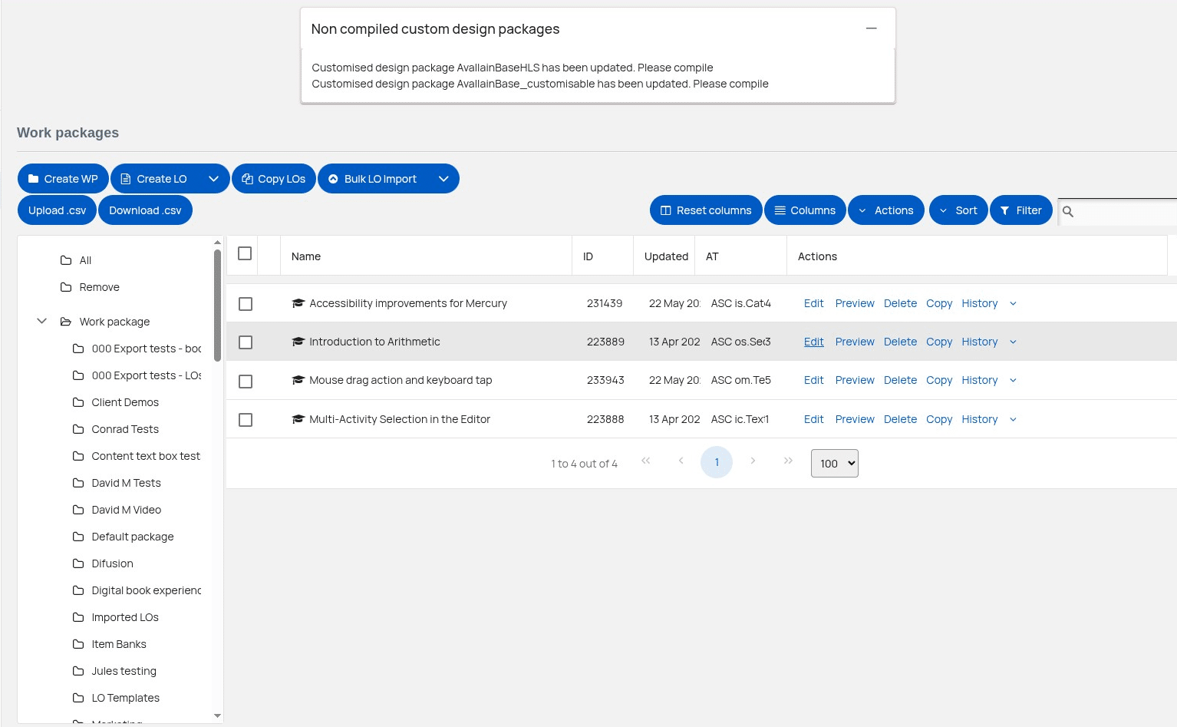
Task: Open the page size 100 dropdown
Action: coord(835,464)
